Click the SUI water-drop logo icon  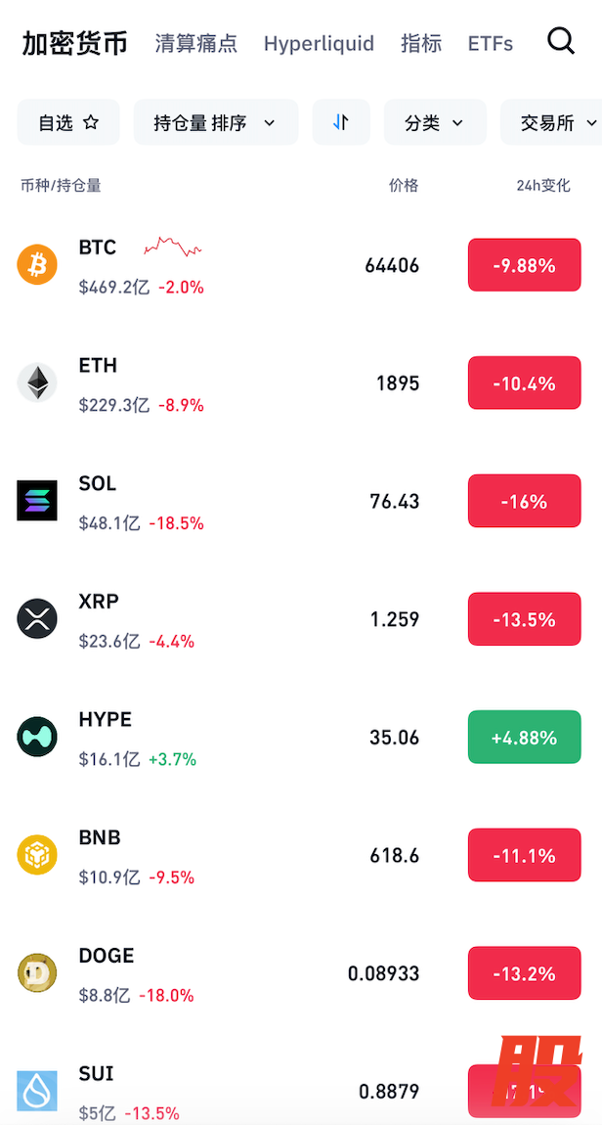[37, 1091]
